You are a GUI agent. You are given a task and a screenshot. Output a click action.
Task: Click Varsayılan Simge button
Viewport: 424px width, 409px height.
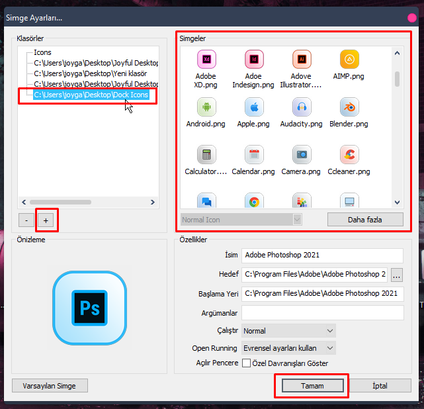(50, 385)
